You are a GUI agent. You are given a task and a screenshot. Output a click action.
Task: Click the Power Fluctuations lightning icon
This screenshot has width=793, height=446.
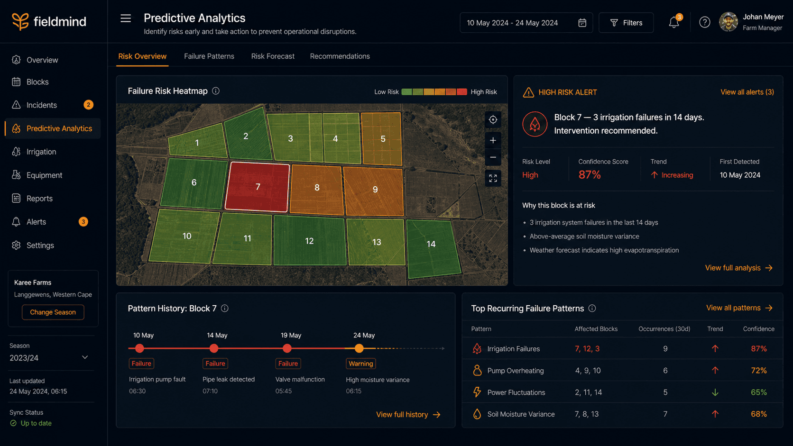tap(477, 392)
